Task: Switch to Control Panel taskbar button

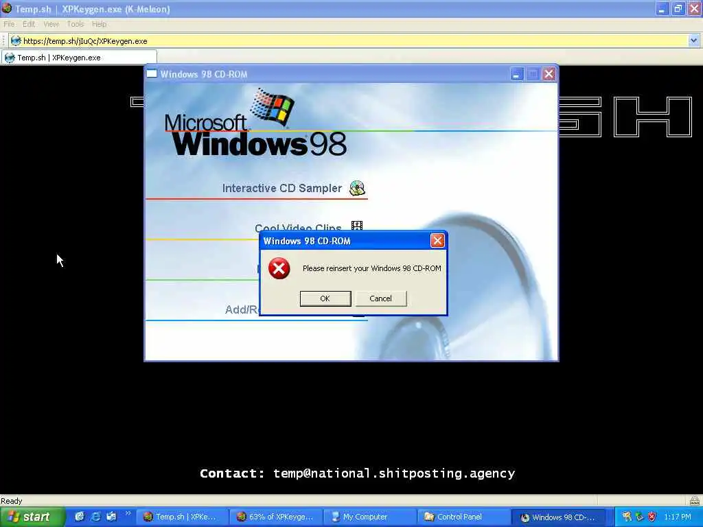Action: (463, 517)
